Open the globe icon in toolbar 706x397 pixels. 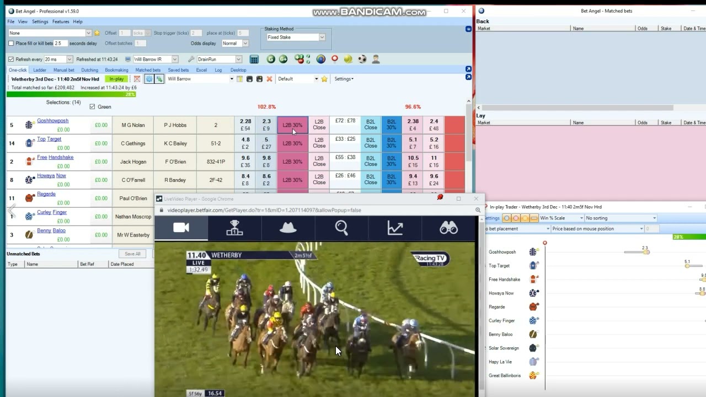tap(320, 59)
